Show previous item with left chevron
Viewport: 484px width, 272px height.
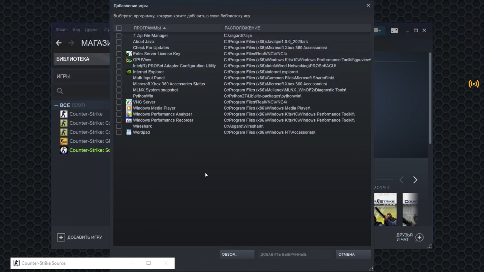402,180
